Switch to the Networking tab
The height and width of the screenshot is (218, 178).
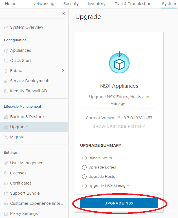[43, 4]
